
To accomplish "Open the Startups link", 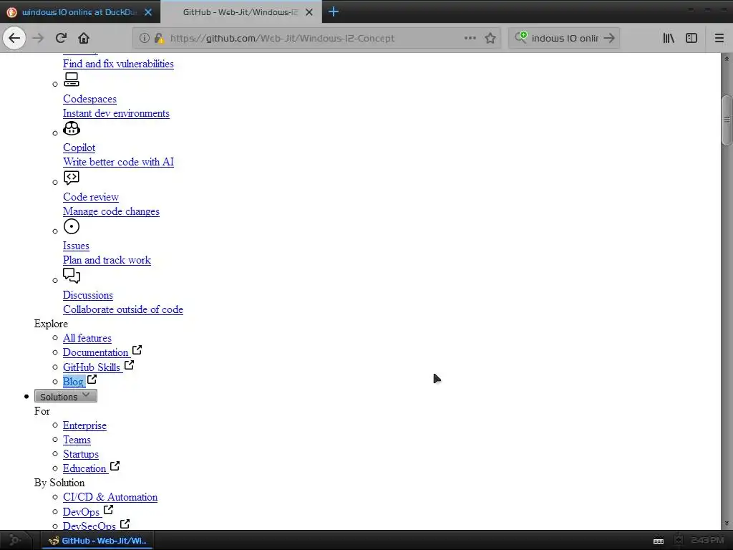I will tap(81, 454).
